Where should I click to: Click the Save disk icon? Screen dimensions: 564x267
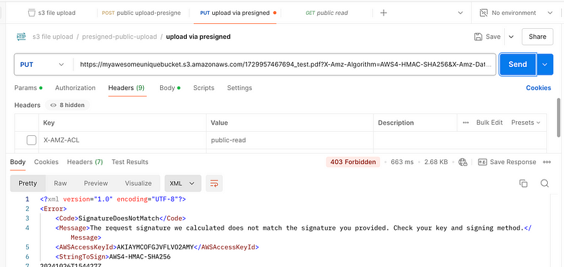click(478, 37)
